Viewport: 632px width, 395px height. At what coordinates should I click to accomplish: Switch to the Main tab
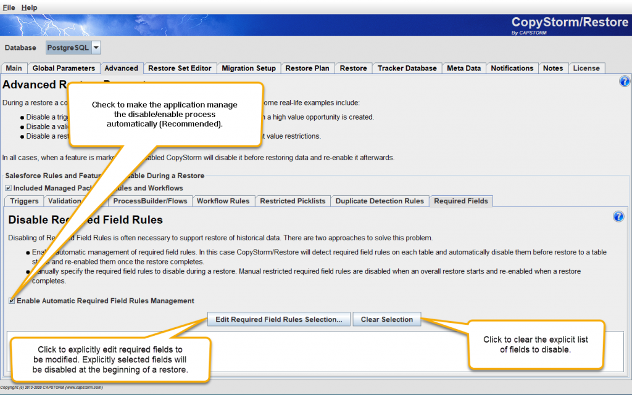14,68
